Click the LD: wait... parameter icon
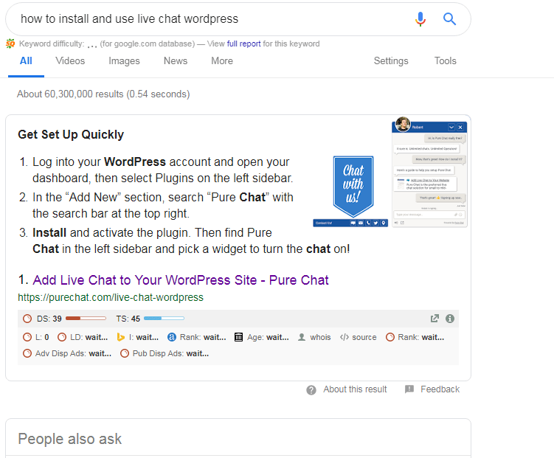This screenshot has height=458, width=554. point(62,337)
